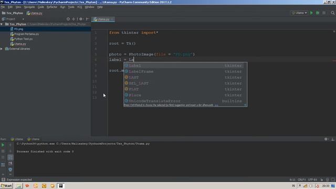Select FD.png in the project tree

click(18, 29)
